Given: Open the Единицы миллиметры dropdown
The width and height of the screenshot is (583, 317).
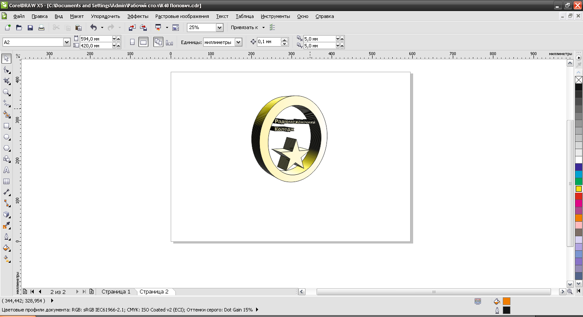Looking at the screenshot, I should [238, 42].
